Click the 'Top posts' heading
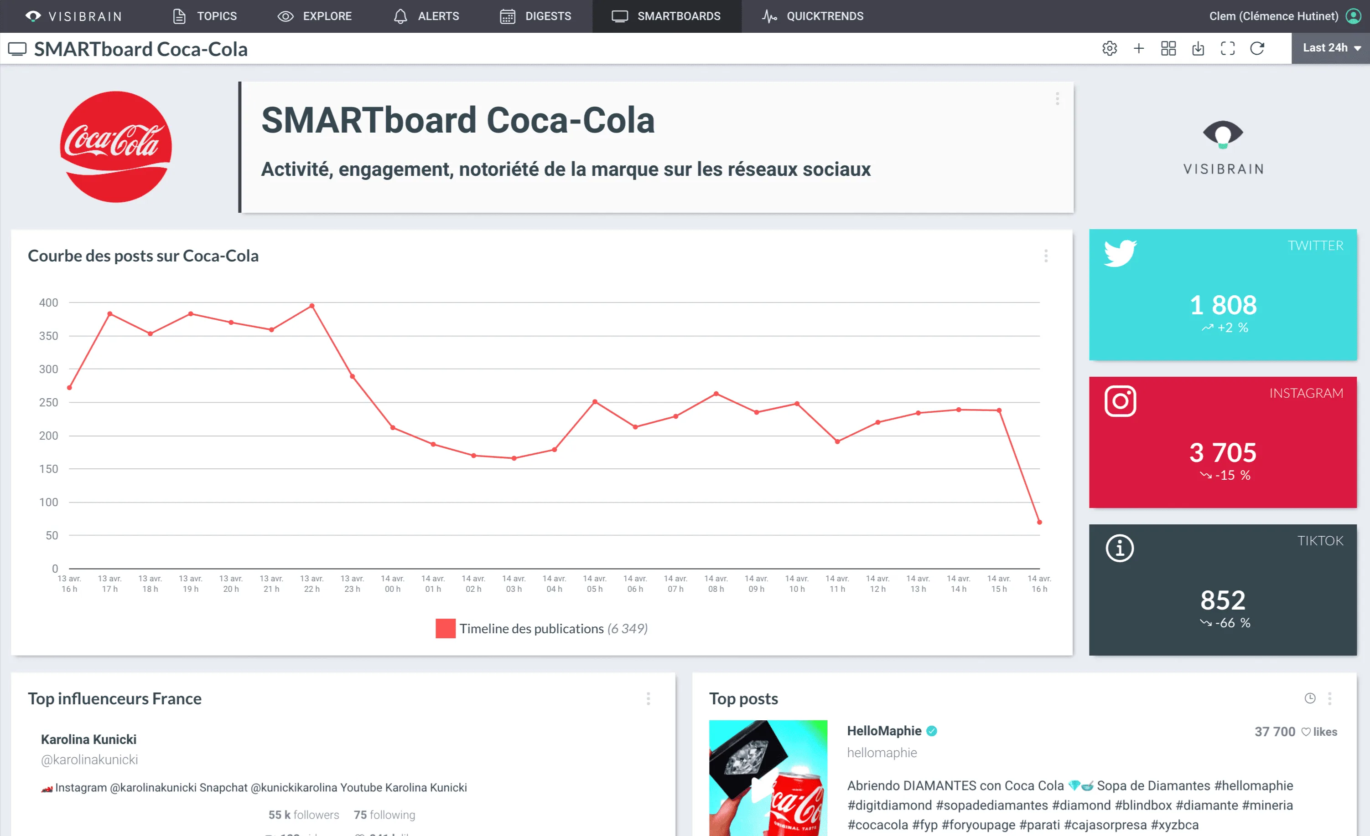The image size is (1370, 836). click(x=743, y=699)
